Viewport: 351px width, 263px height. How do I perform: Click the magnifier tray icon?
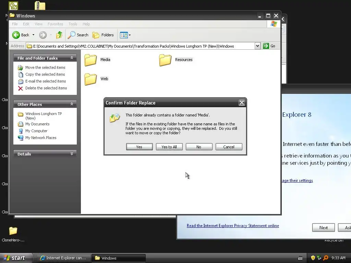coord(326,258)
